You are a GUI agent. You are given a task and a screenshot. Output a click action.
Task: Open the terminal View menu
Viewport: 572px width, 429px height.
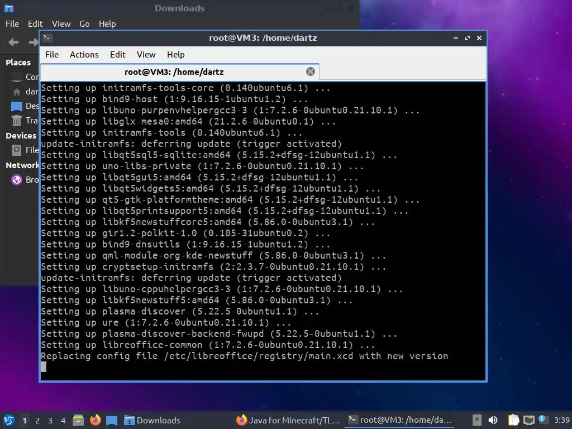pyautogui.click(x=146, y=55)
